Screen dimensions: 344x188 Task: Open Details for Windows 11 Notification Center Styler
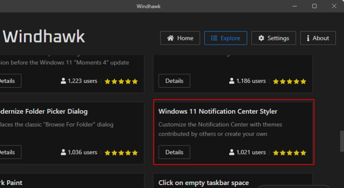tap(174, 152)
